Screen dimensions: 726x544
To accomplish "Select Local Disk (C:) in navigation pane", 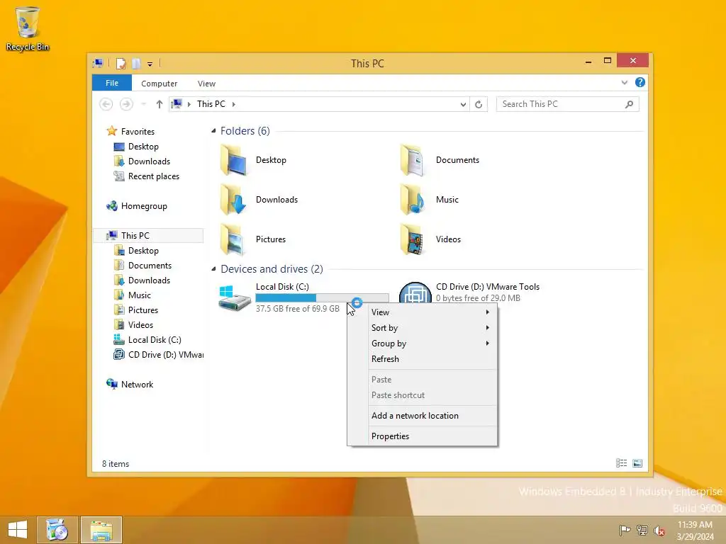I will tap(155, 339).
